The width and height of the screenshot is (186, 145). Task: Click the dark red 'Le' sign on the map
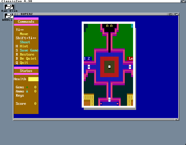tap(130, 59)
